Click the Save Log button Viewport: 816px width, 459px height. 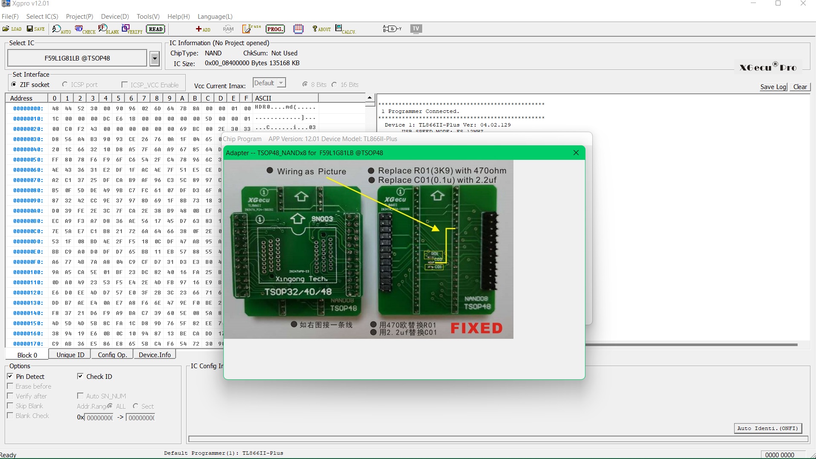[773, 87]
